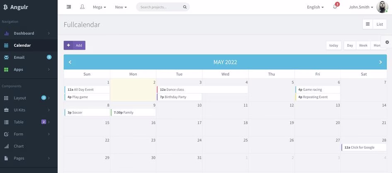Expand Form submenu chevron
This screenshot has width=392, height=173.
(49, 134)
